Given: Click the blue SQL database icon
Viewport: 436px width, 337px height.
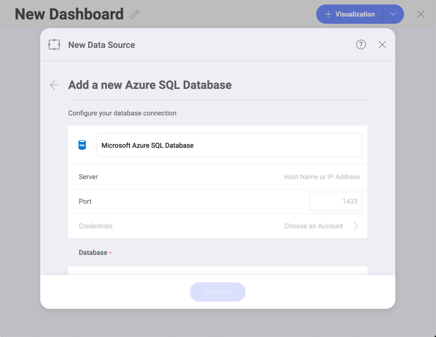Looking at the screenshot, I should pyautogui.click(x=82, y=145).
